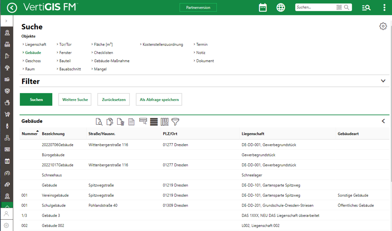Click the Partnerversion button
This screenshot has width=392, height=231.
[x=198, y=7]
